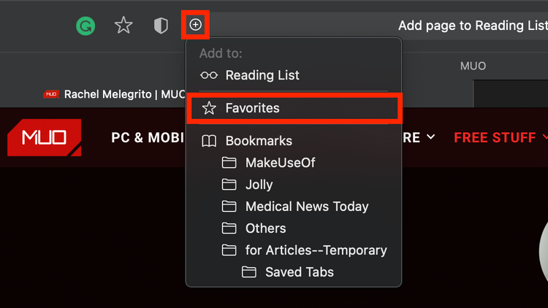The width and height of the screenshot is (548, 308).
Task: Choose Favorites from the Add to menu
Action: [x=294, y=108]
